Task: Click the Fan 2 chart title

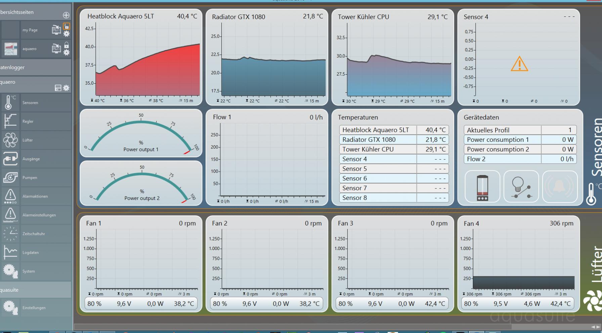Action: [220, 223]
